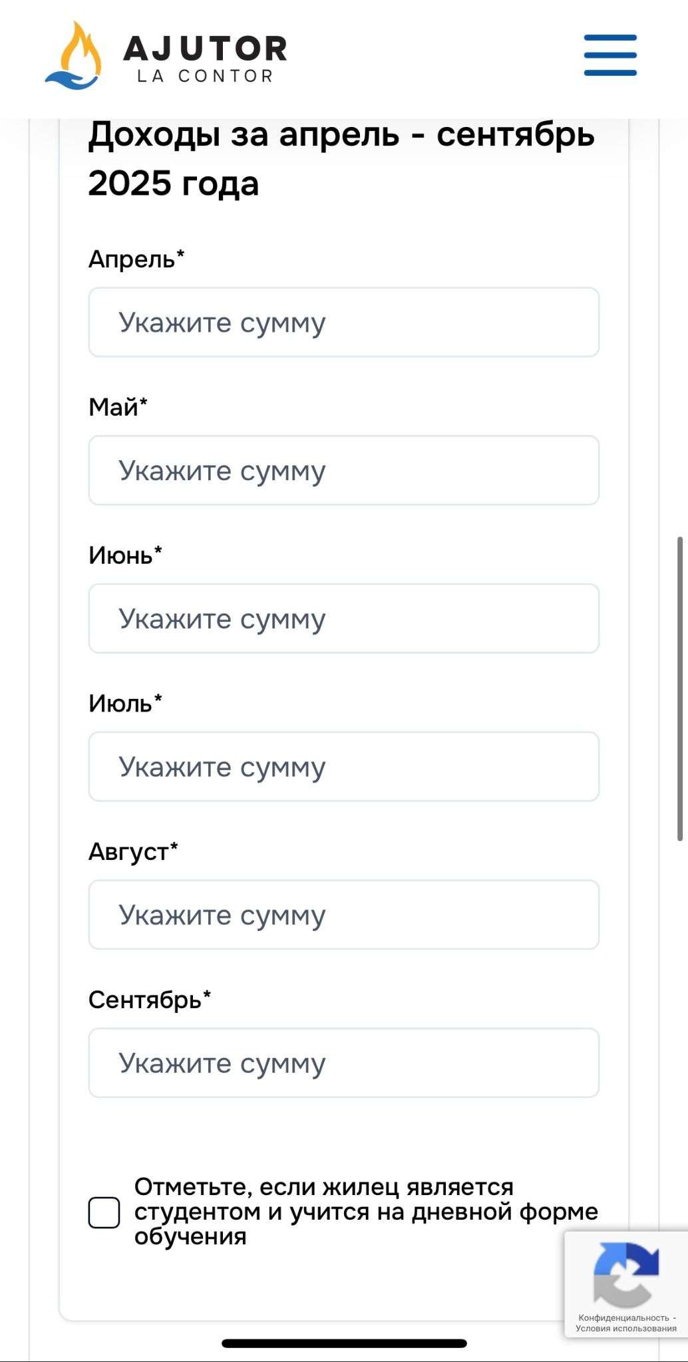
Task: Click the AJUTOR LA CONTOR logo text
Action: click(x=206, y=59)
